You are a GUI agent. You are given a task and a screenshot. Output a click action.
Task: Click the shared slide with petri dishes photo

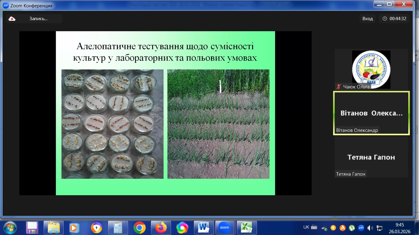(x=112, y=124)
